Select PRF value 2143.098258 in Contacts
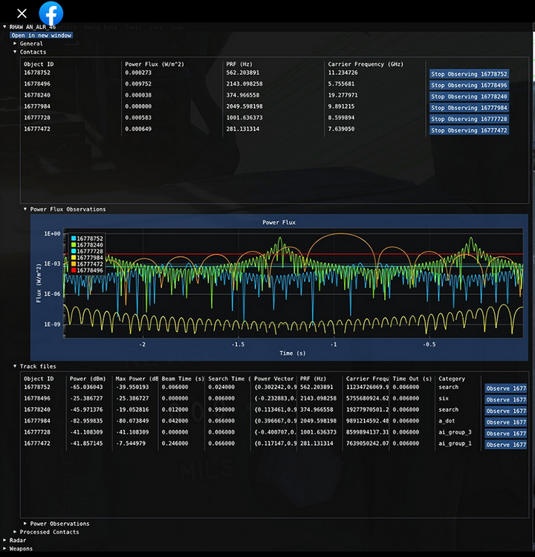This screenshot has height=557, width=535. click(244, 84)
